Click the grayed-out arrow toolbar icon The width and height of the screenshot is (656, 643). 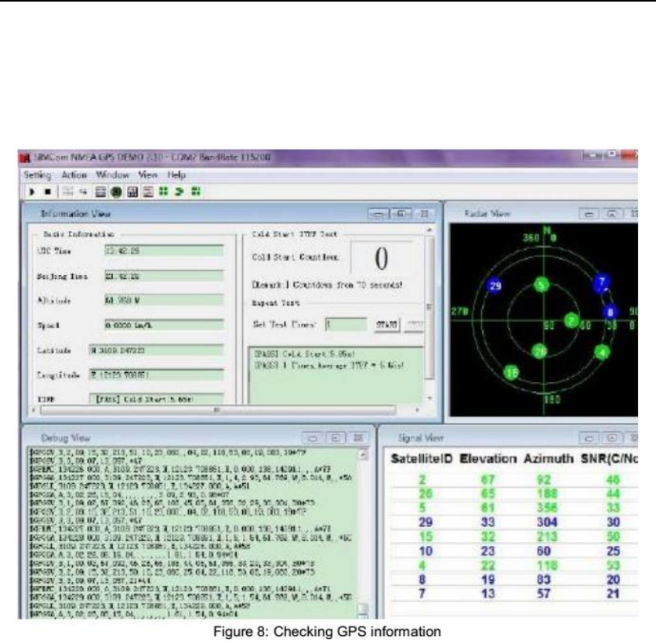[x=83, y=192]
